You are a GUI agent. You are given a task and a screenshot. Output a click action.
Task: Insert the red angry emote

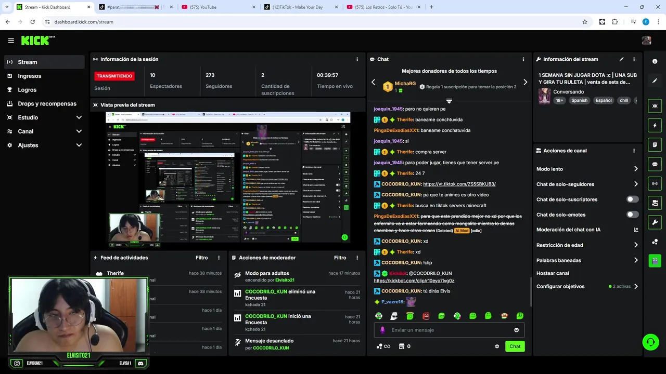(426, 316)
